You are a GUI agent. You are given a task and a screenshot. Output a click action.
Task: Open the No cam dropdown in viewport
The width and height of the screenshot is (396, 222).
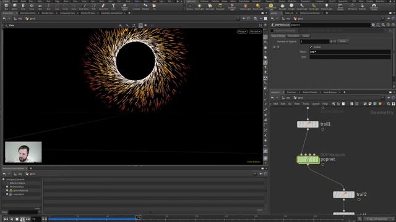pyautogui.click(x=255, y=31)
